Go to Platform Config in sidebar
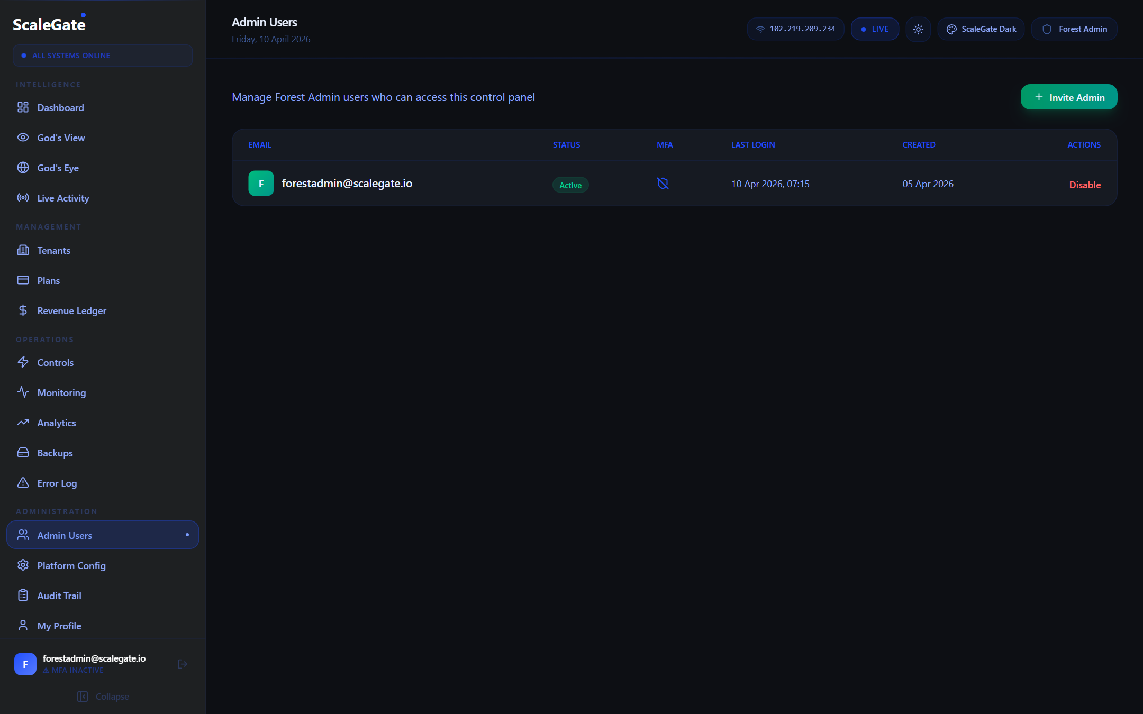The width and height of the screenshot is (1143, 714). pos(71,565)
